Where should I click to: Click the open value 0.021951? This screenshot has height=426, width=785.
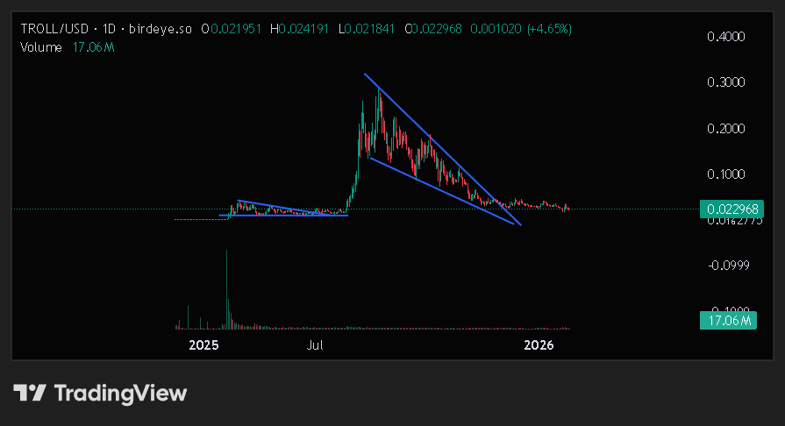236,29
